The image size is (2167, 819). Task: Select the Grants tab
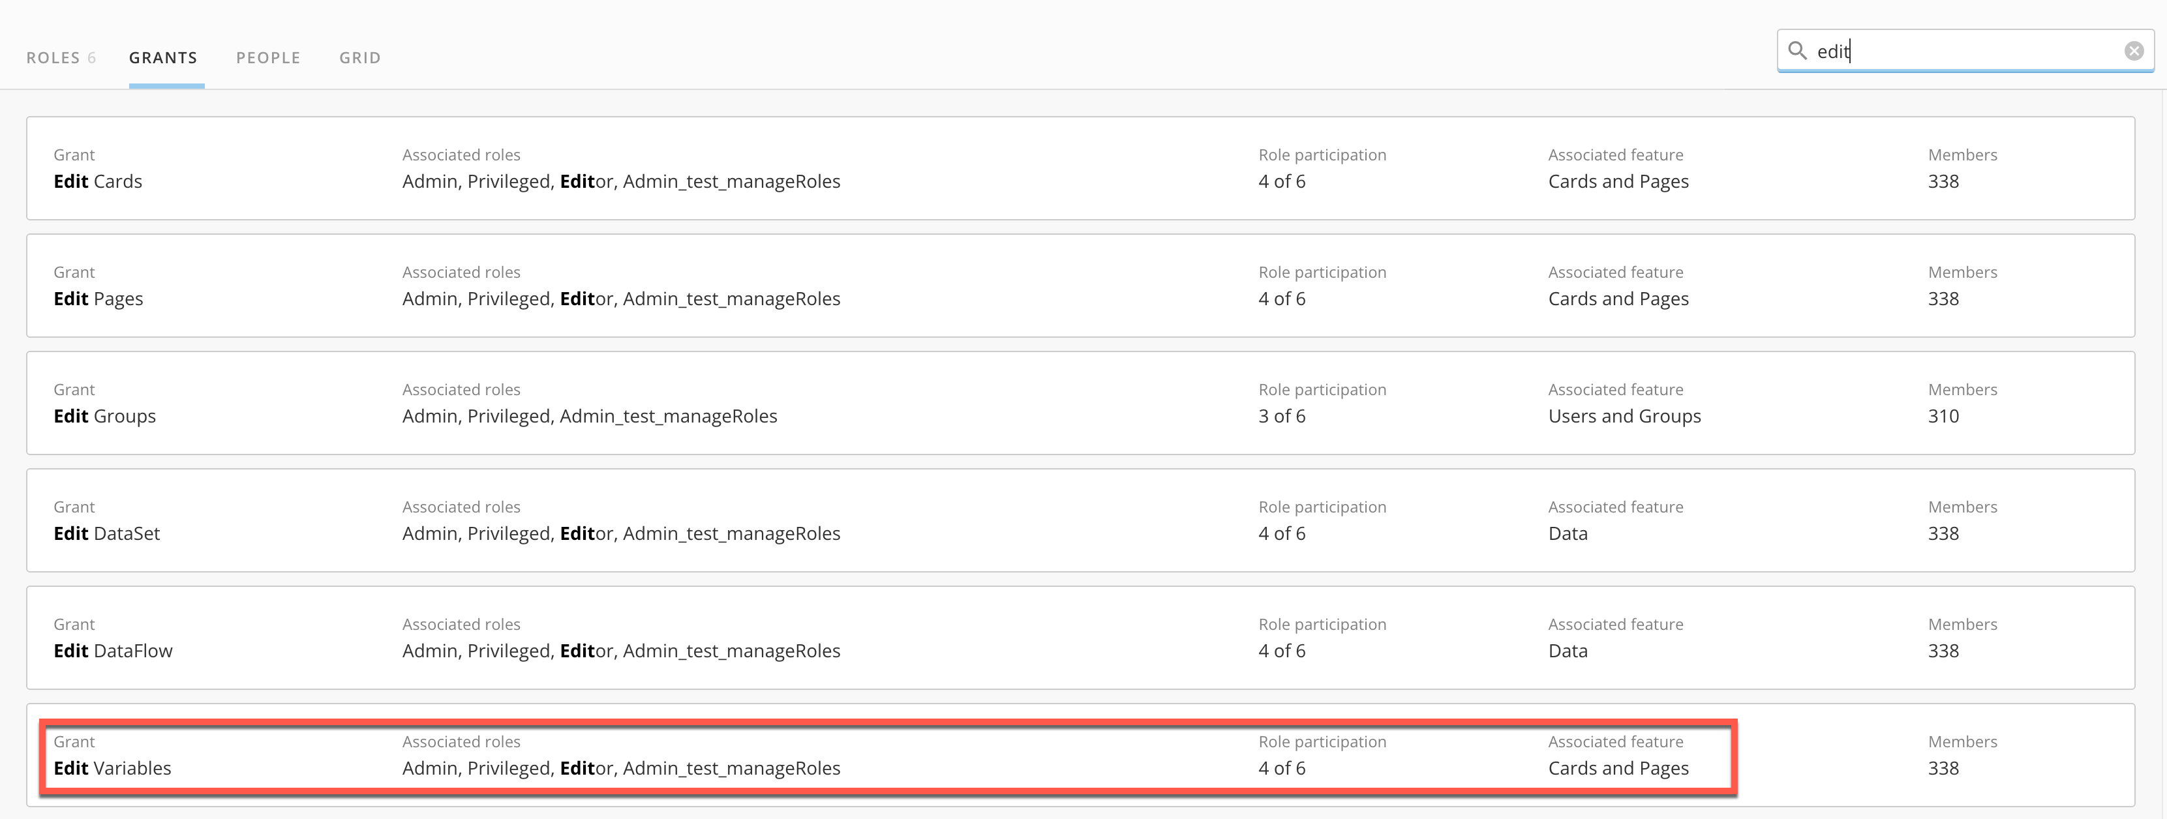point(163,57)
